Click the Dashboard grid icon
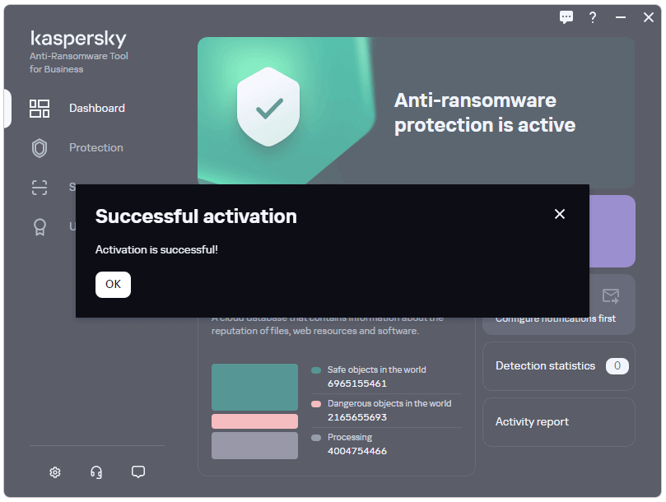Screen dimensions: 666x502 40,109
